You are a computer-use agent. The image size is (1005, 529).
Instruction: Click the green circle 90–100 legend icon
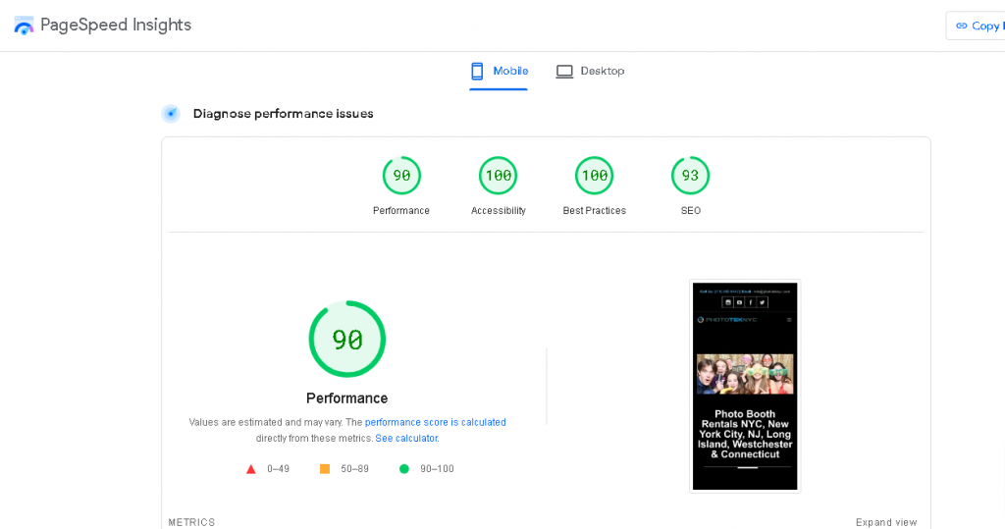[403, 469]
